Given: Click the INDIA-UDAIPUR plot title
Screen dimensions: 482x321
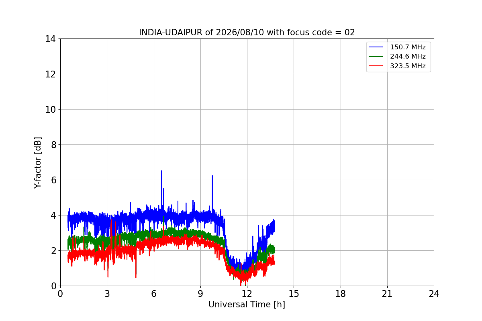Looking at the screenshot, I should coord(247,33).
